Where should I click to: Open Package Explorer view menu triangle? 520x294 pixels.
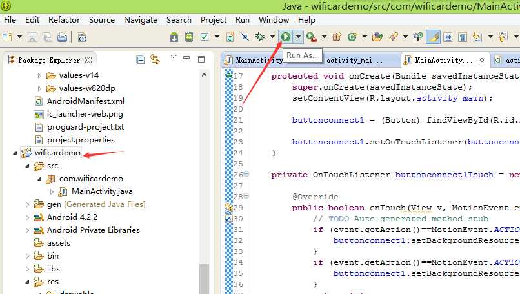pos(173,57)
